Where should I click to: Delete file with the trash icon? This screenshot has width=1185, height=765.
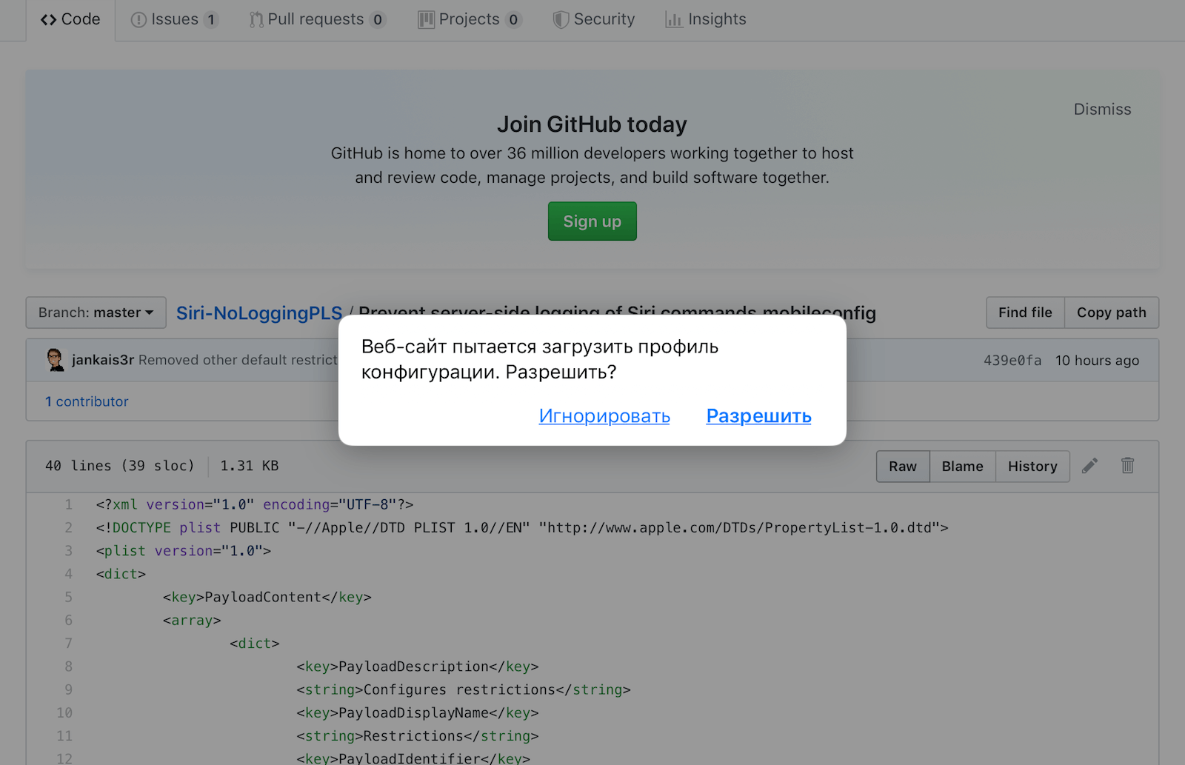point(1127,466)
